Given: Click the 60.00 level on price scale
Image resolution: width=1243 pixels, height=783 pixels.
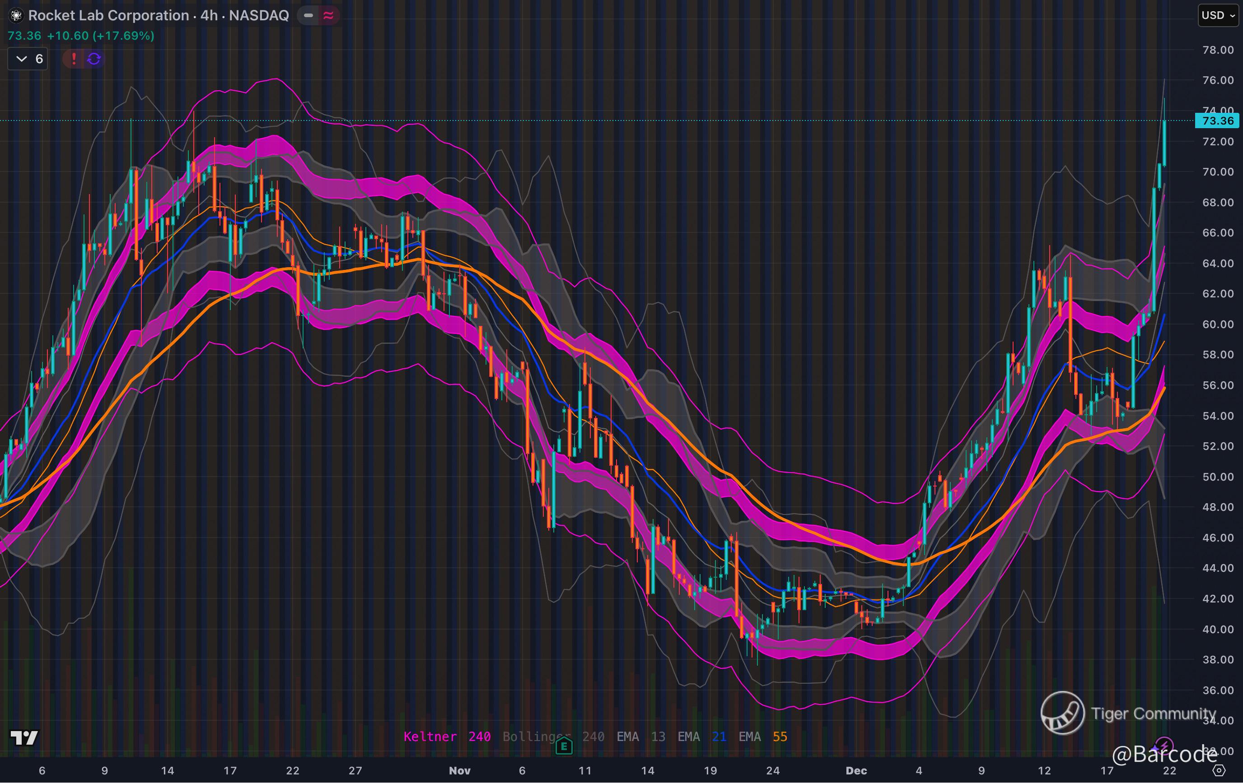Looking at the screenshot, I should (1218, 324).
